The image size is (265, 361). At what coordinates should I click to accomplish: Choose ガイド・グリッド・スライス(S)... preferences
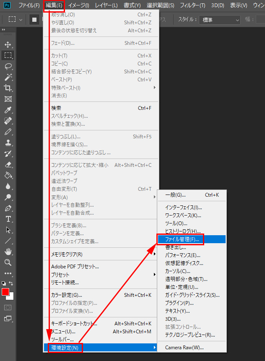point(192,295)
